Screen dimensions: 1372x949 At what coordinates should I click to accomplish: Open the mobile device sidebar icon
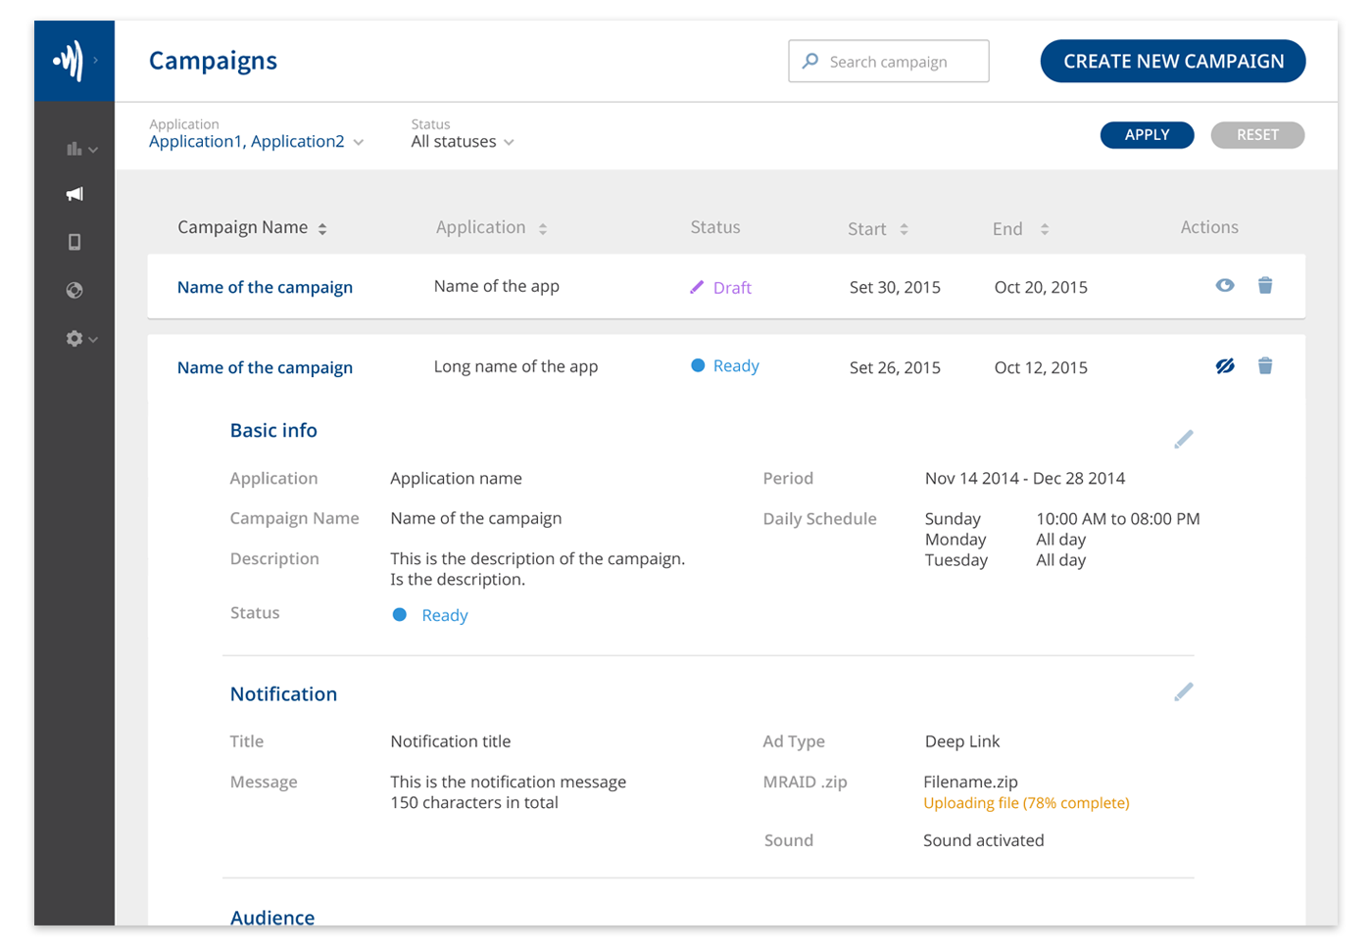[x=74, y=242]
